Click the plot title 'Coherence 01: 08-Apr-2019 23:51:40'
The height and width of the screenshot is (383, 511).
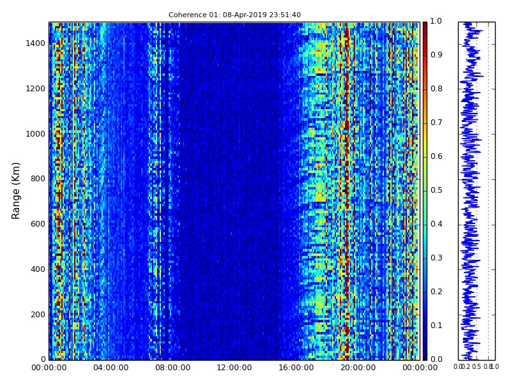234,15
